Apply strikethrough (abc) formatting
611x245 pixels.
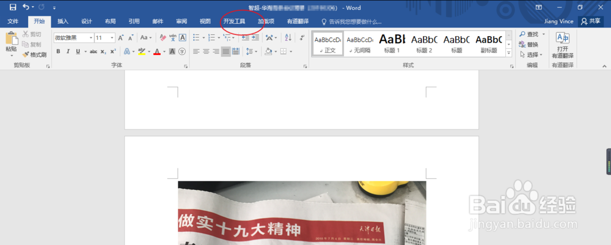93,51
